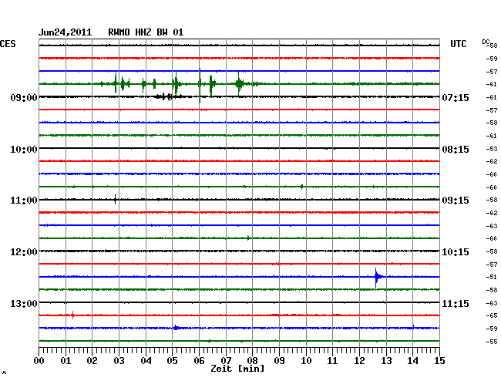Click the 07:15 UTC time label

[x=456, y=97]
